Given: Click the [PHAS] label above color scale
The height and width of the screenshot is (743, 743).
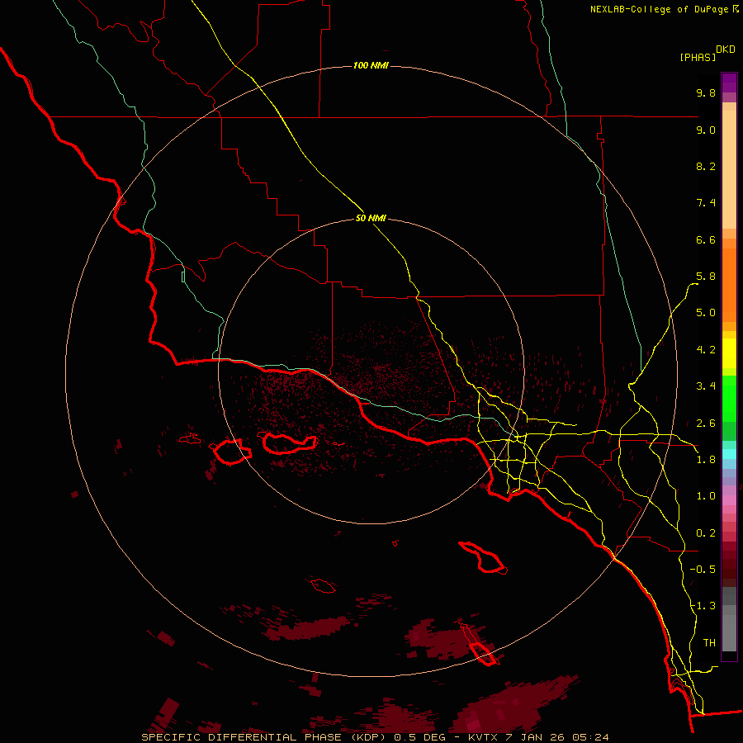Looking at the screenshot, I should 698,57.
